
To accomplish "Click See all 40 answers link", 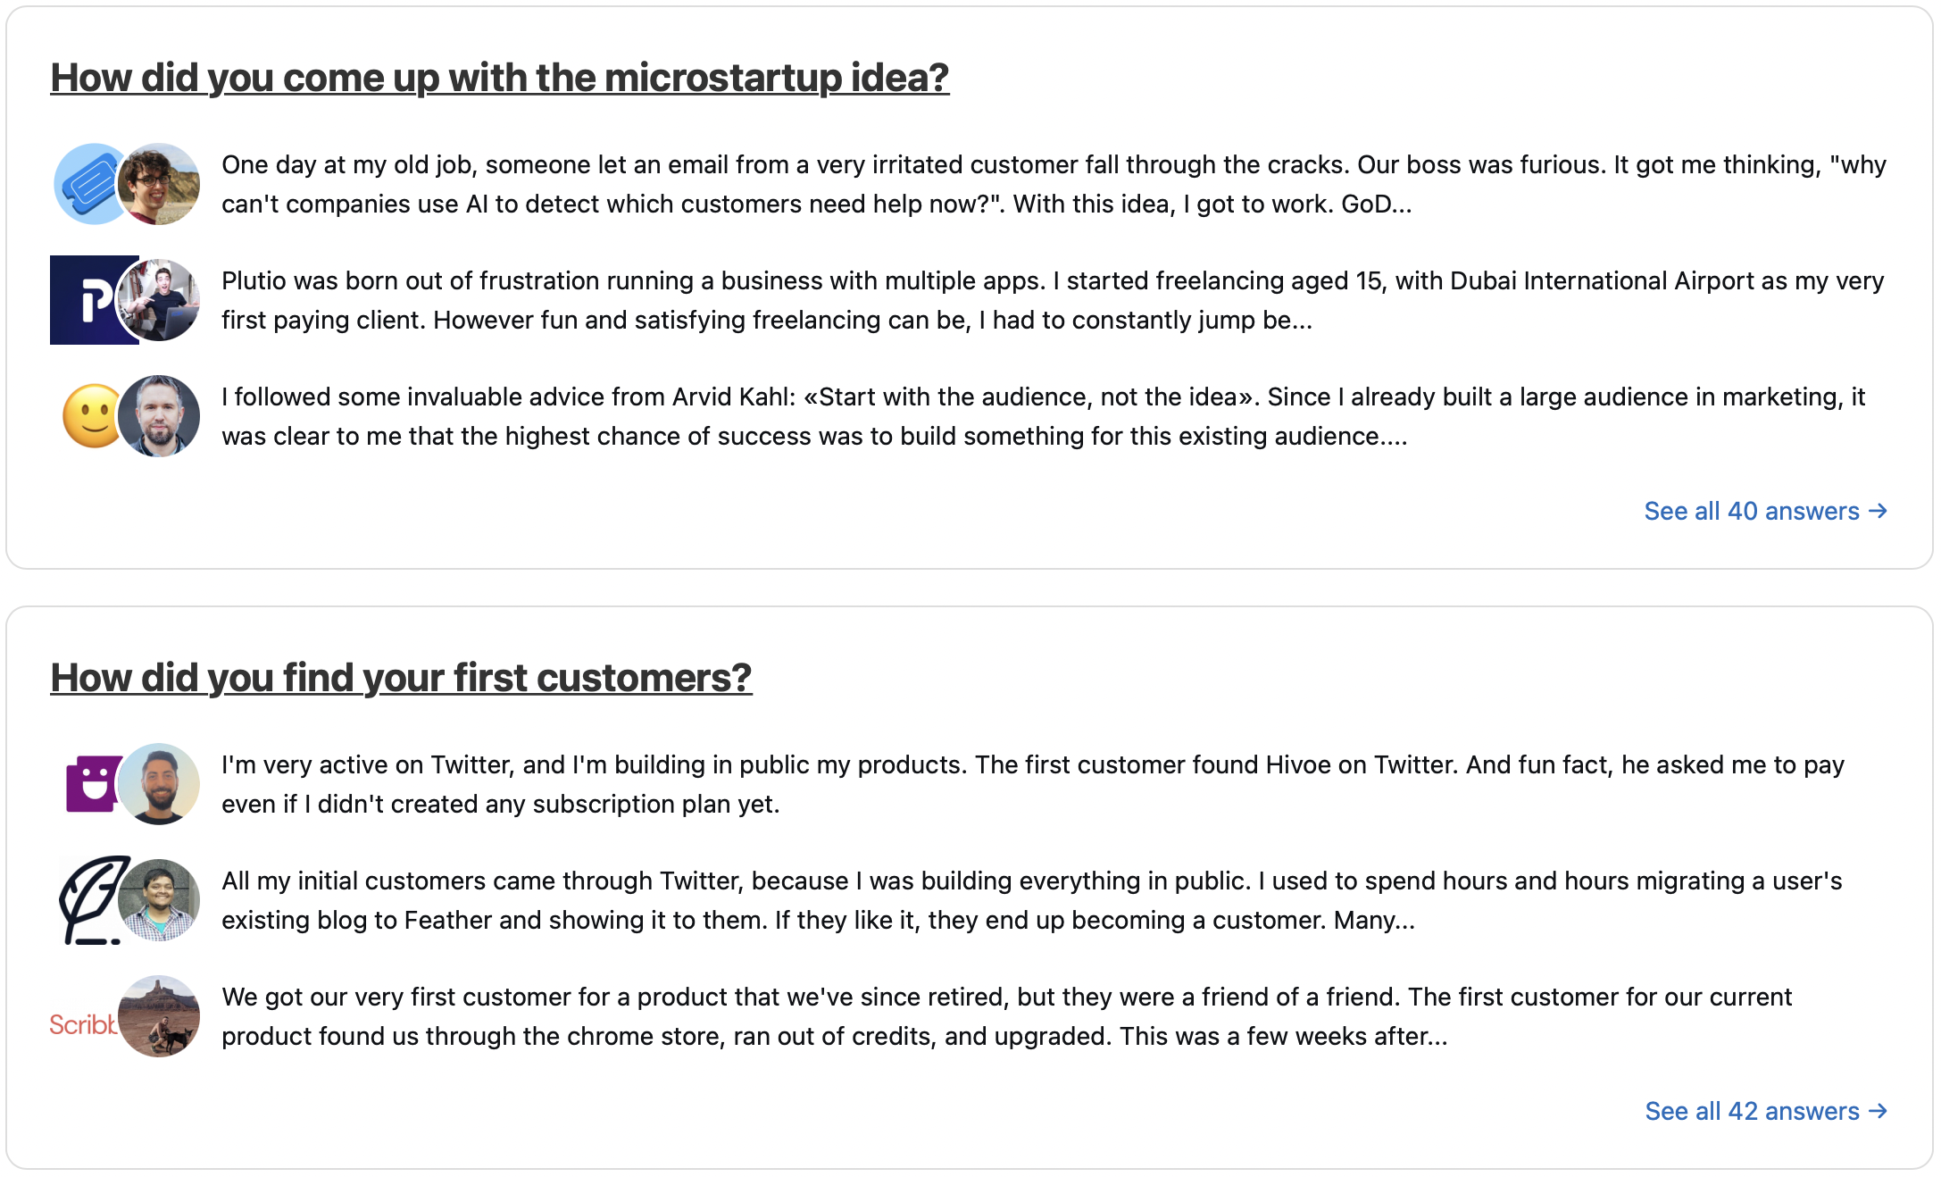I will [x=1766, y=511].
